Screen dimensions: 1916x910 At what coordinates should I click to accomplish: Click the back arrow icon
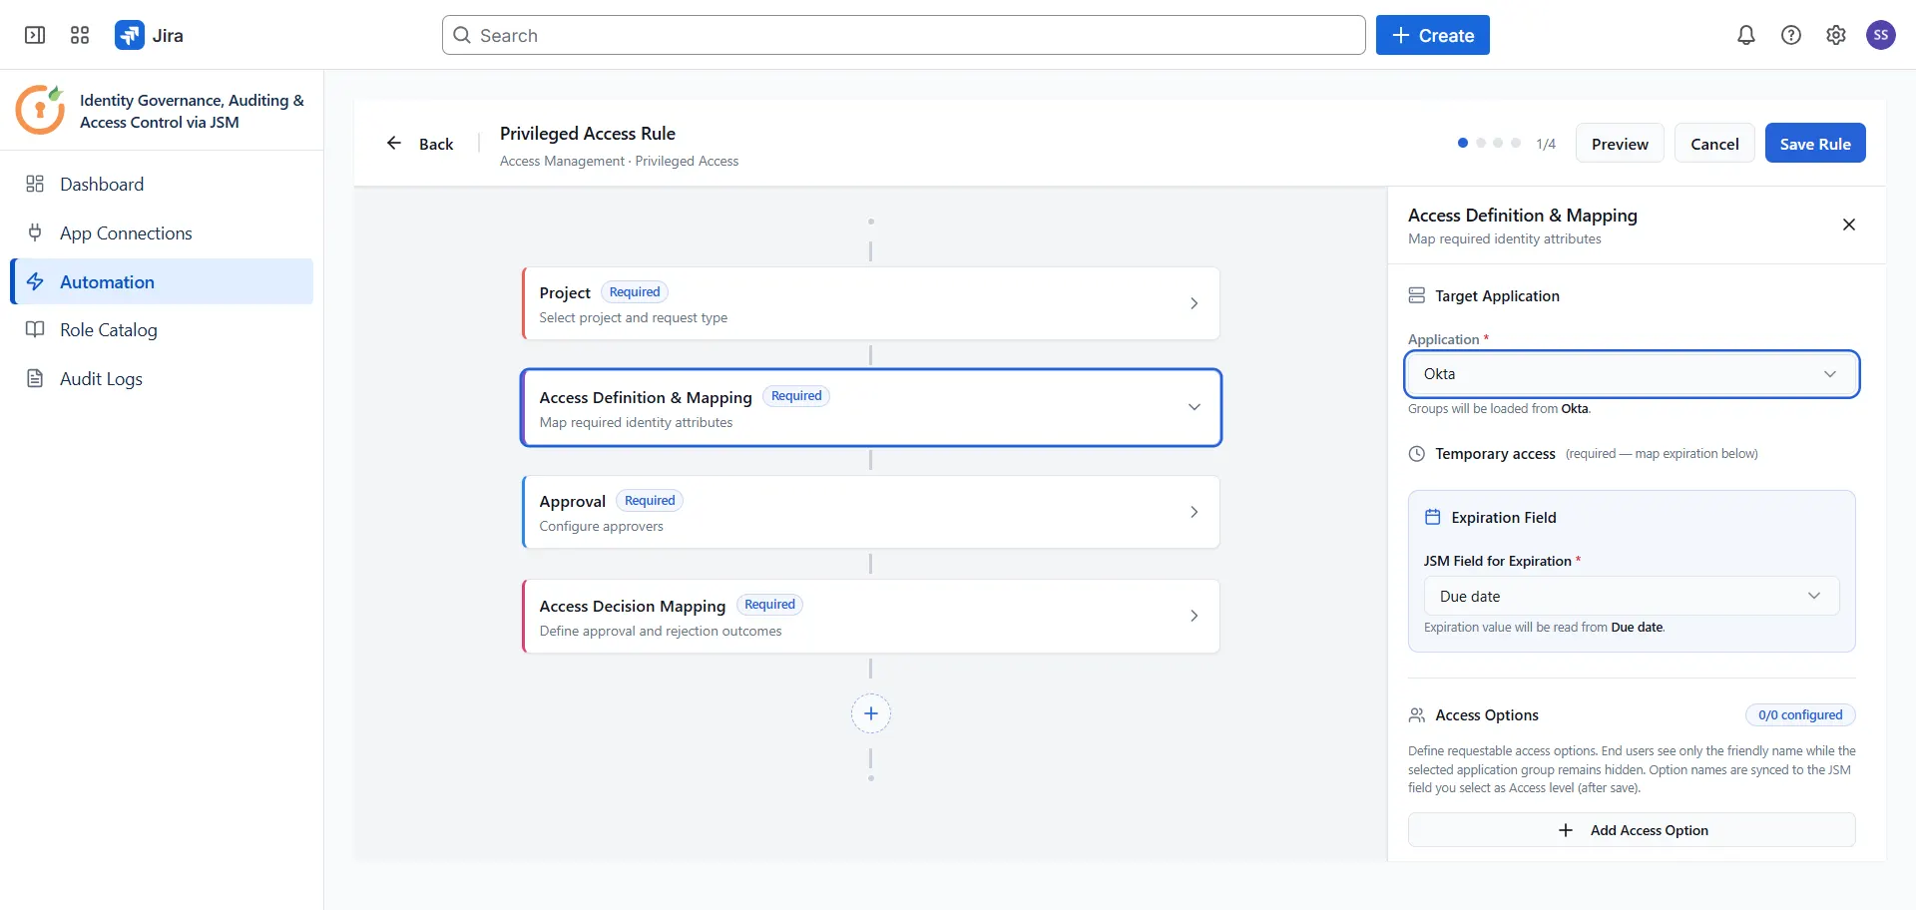pyautogui.click(x=394, y=143)
